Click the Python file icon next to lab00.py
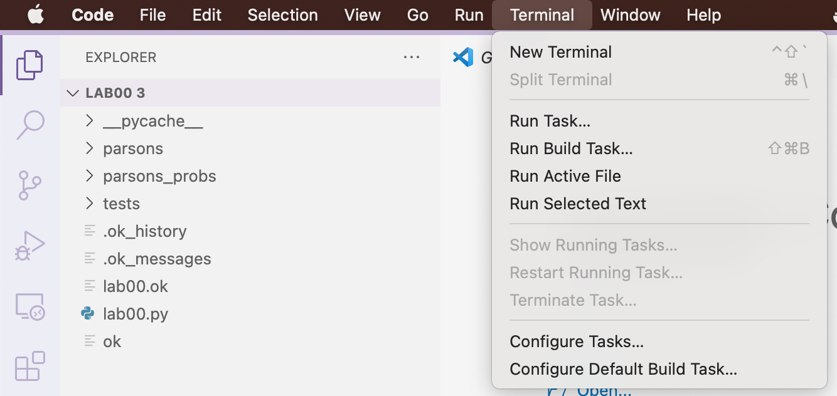This screenshot has width=837, height=396. click(x=88, y=313)
